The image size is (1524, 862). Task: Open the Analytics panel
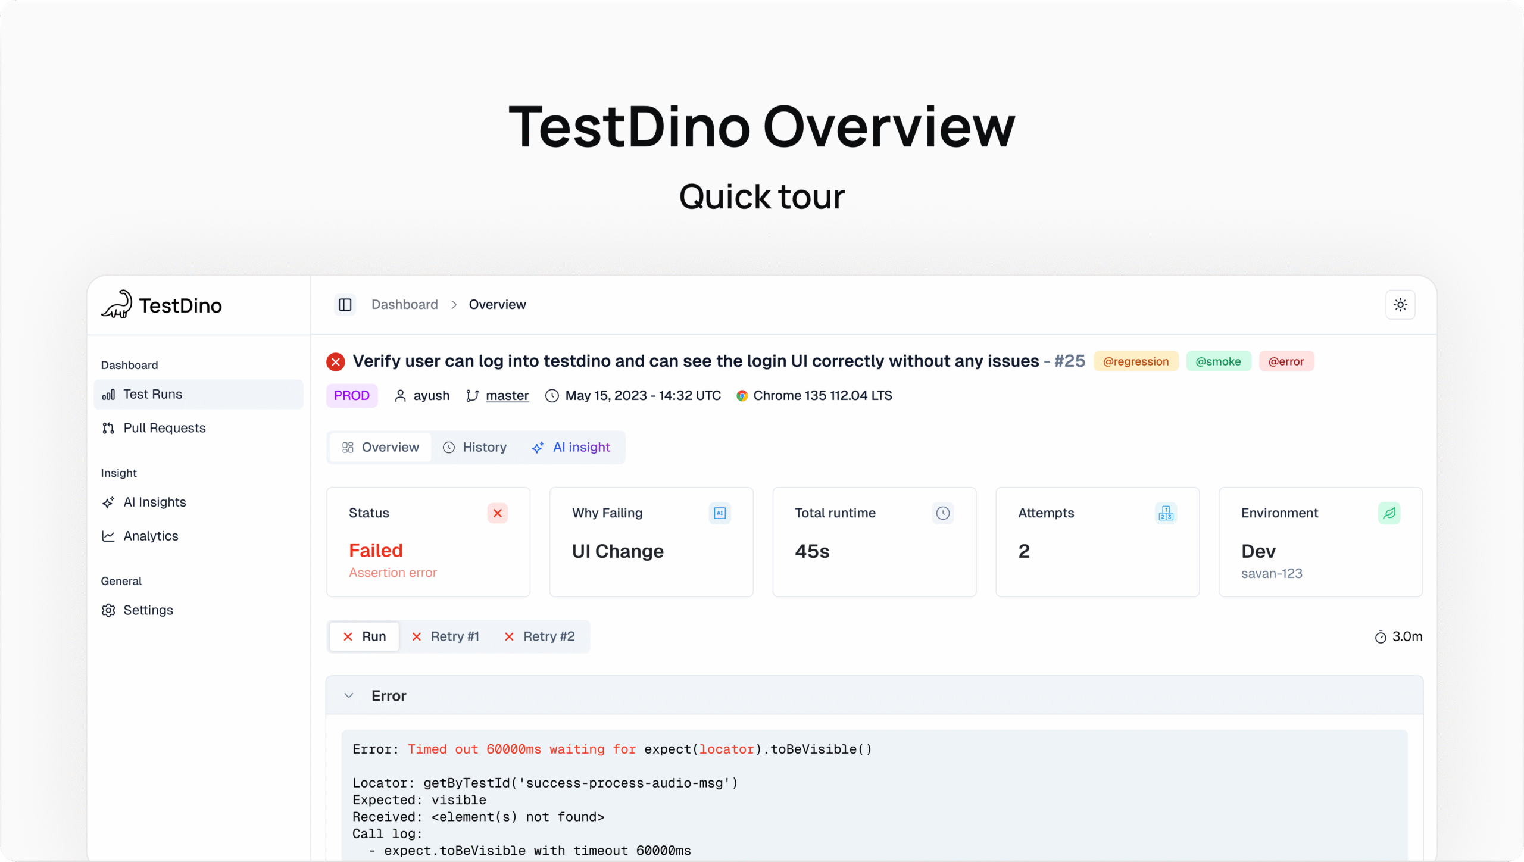click(x=150, y=536)
